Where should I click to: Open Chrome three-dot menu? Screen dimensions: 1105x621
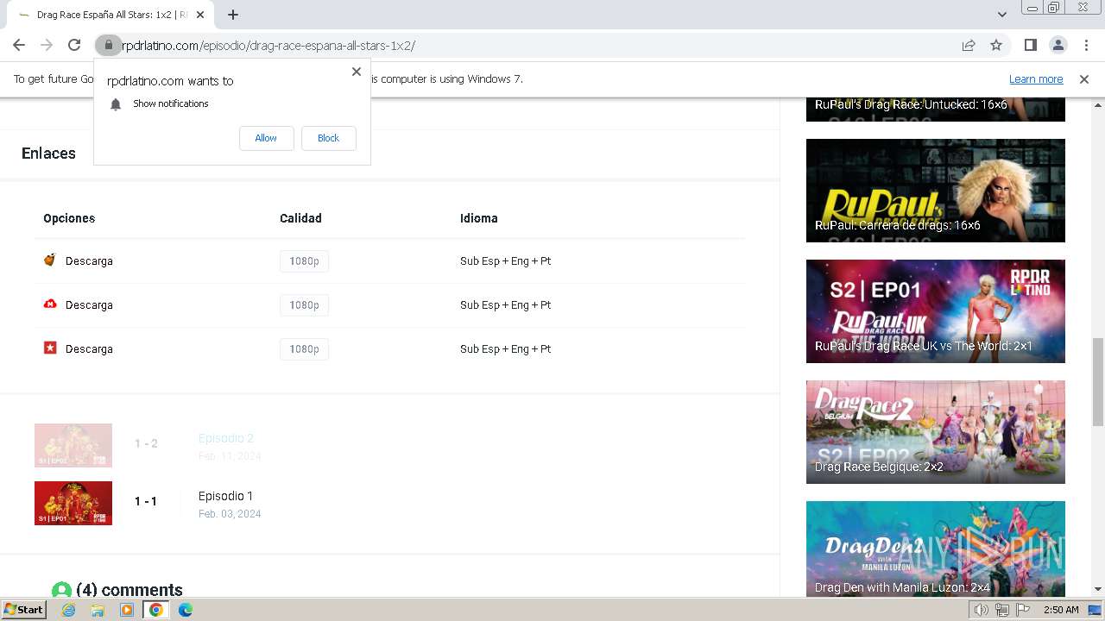tap(1085, 45)
